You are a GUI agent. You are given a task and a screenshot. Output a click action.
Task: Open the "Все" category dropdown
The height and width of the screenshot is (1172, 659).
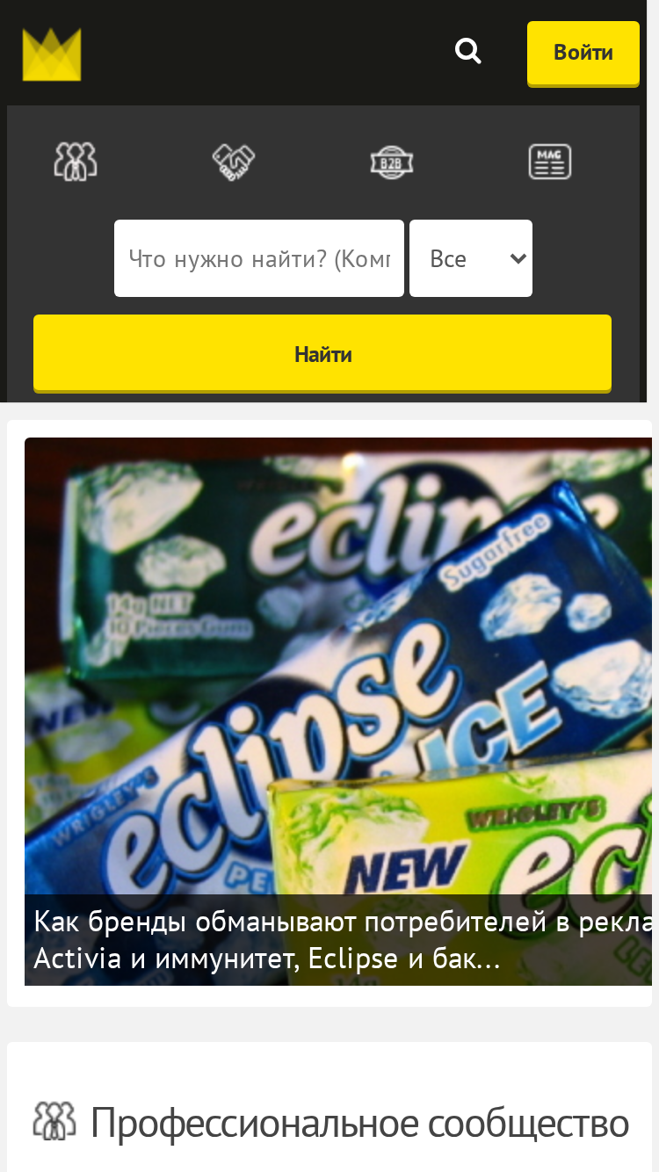pyautogui.click(x=471, y=258)
